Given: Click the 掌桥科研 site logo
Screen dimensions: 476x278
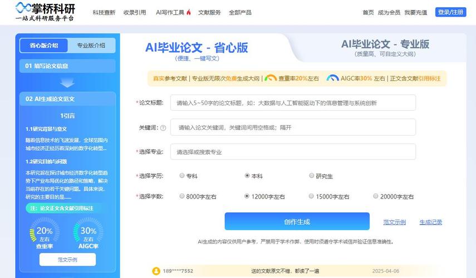Looking at the screenshot, I should (x=45, y=12).
